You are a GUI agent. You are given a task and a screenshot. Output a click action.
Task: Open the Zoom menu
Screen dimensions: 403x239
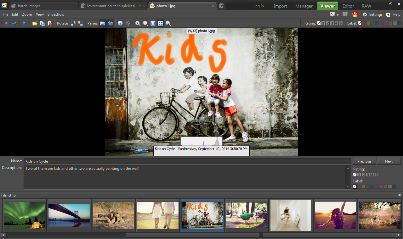(x=27, y=14)
